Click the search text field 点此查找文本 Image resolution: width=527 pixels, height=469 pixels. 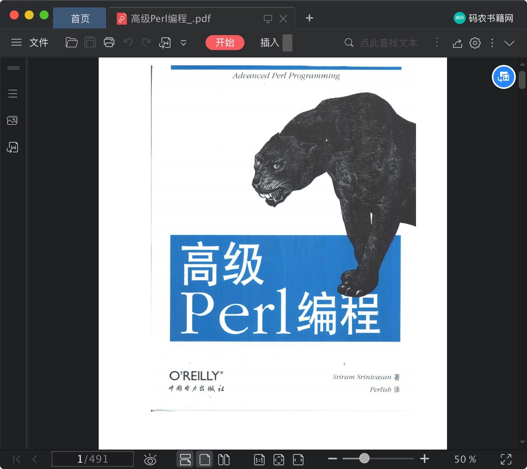pyautogui.click(x=389, y=43)
